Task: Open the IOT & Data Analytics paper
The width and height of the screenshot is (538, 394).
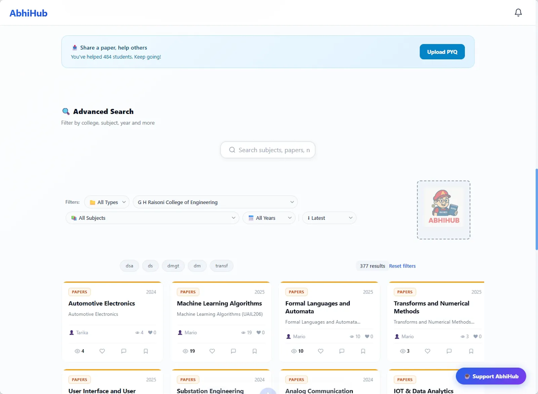Action: tap(423, 391)
